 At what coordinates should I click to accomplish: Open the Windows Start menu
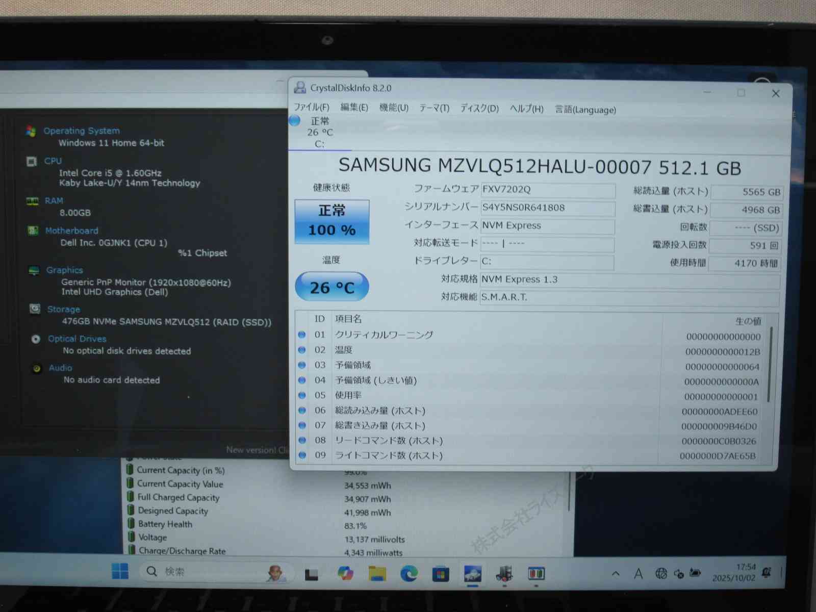(120, 572)
